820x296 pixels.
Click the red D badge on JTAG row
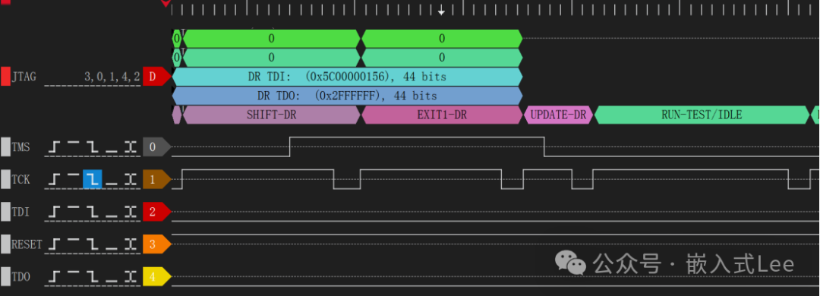pyautogui.click(x=156, y=77)
